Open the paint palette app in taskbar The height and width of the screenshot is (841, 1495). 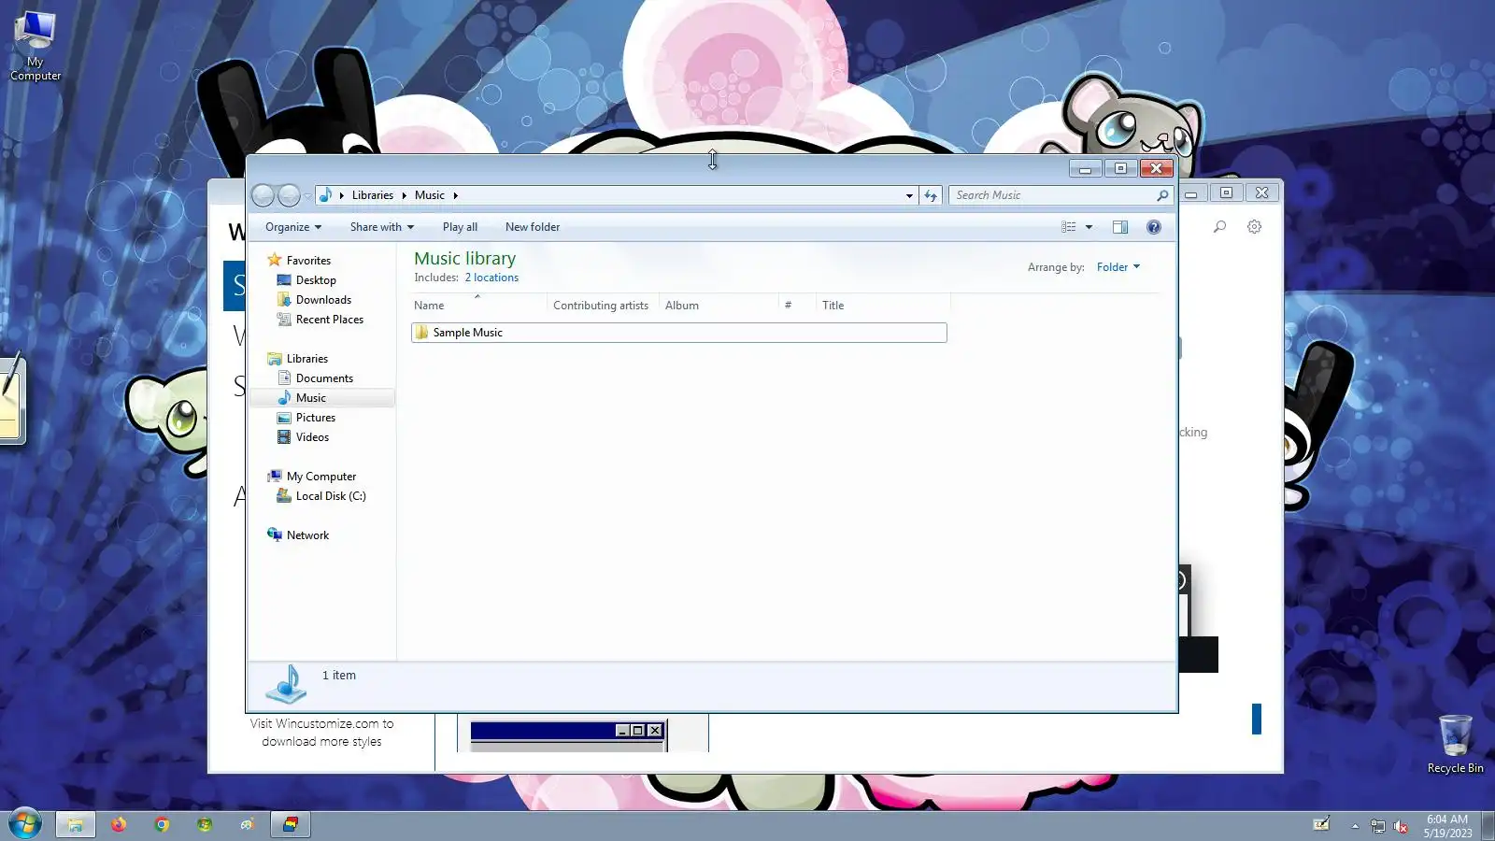point(248,824)
